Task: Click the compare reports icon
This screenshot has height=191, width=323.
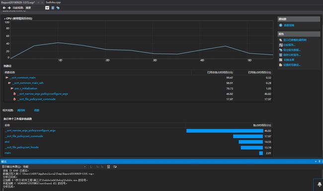Action: (281, 45)
